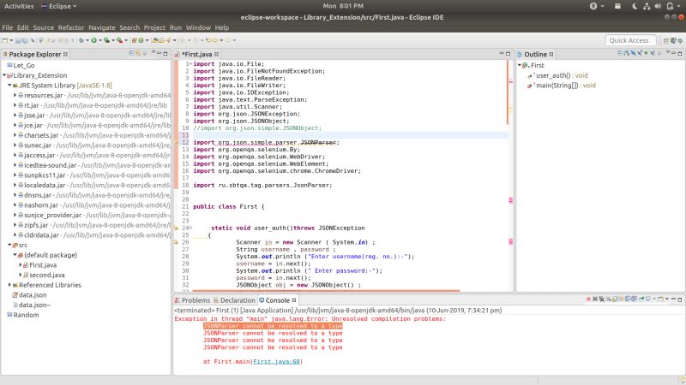Open the Outline View Menu triangle
This screenshot has width=686, height=385.
coord(668,52)
